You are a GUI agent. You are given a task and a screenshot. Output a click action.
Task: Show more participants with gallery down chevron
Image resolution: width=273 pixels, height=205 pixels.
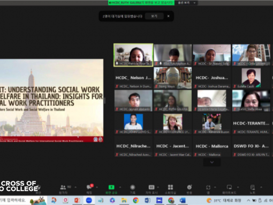tap(212, 162)
